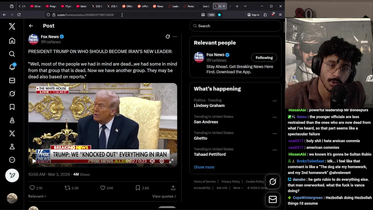This screenshot has height=210, width=373.
Task: Click Fox News avatar on post
Action: pyautogui.click(x=34, y=39)
